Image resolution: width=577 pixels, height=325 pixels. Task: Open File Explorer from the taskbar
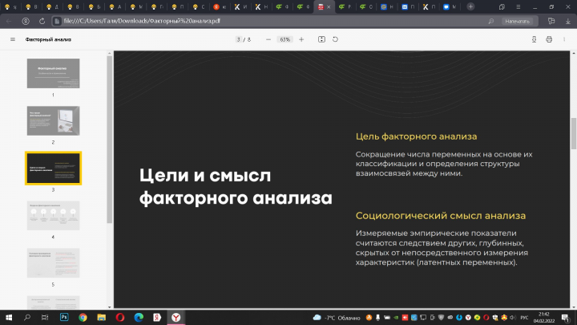pos(101,317)
